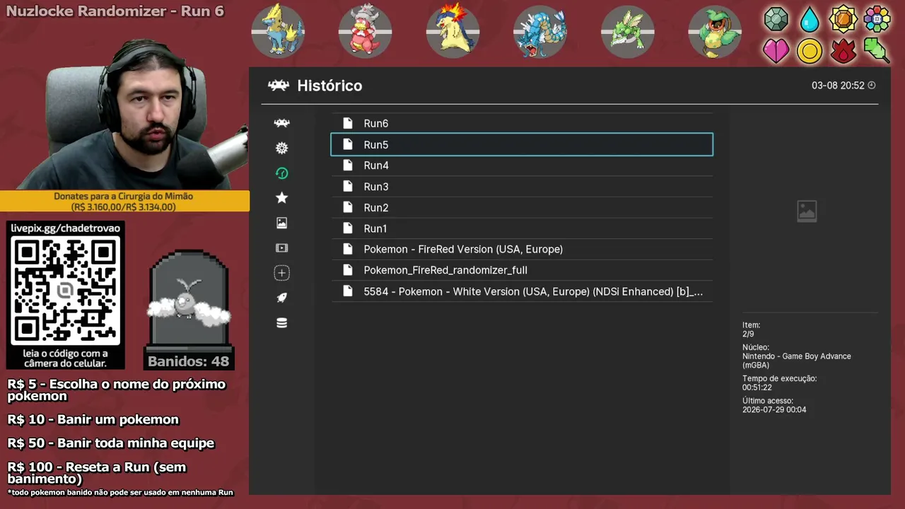
Task: Click the leafy plant Pokémon team icon
Action: [715, 31]
